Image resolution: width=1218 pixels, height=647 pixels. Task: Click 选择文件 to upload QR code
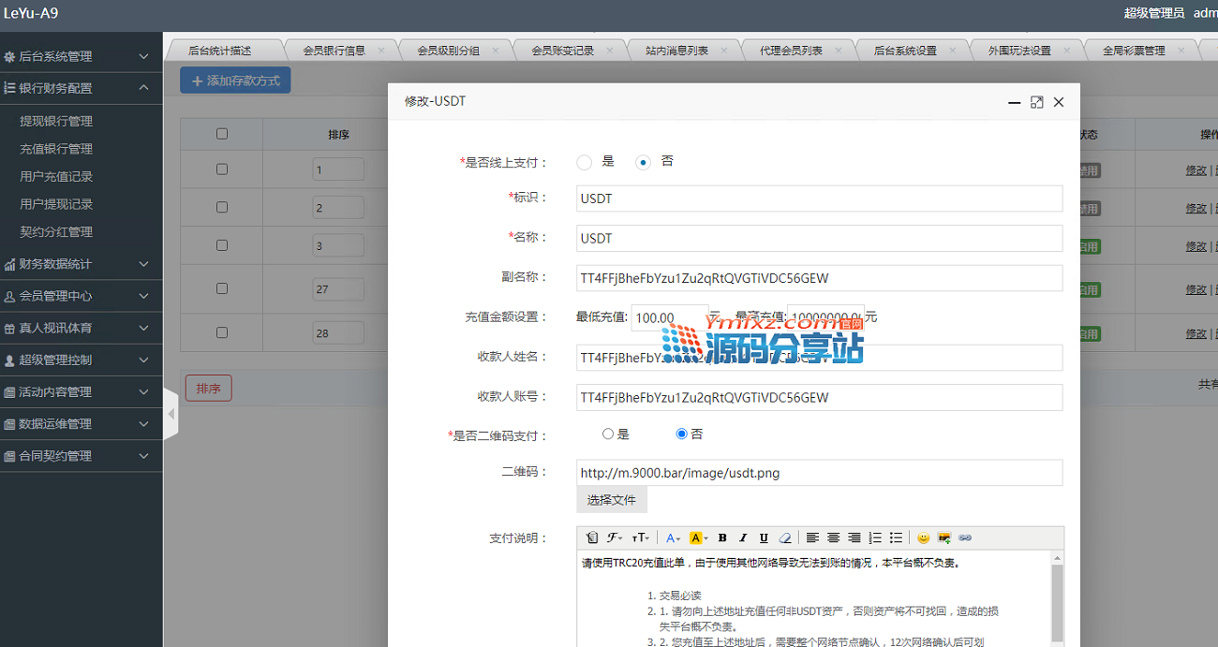[611, 500]
